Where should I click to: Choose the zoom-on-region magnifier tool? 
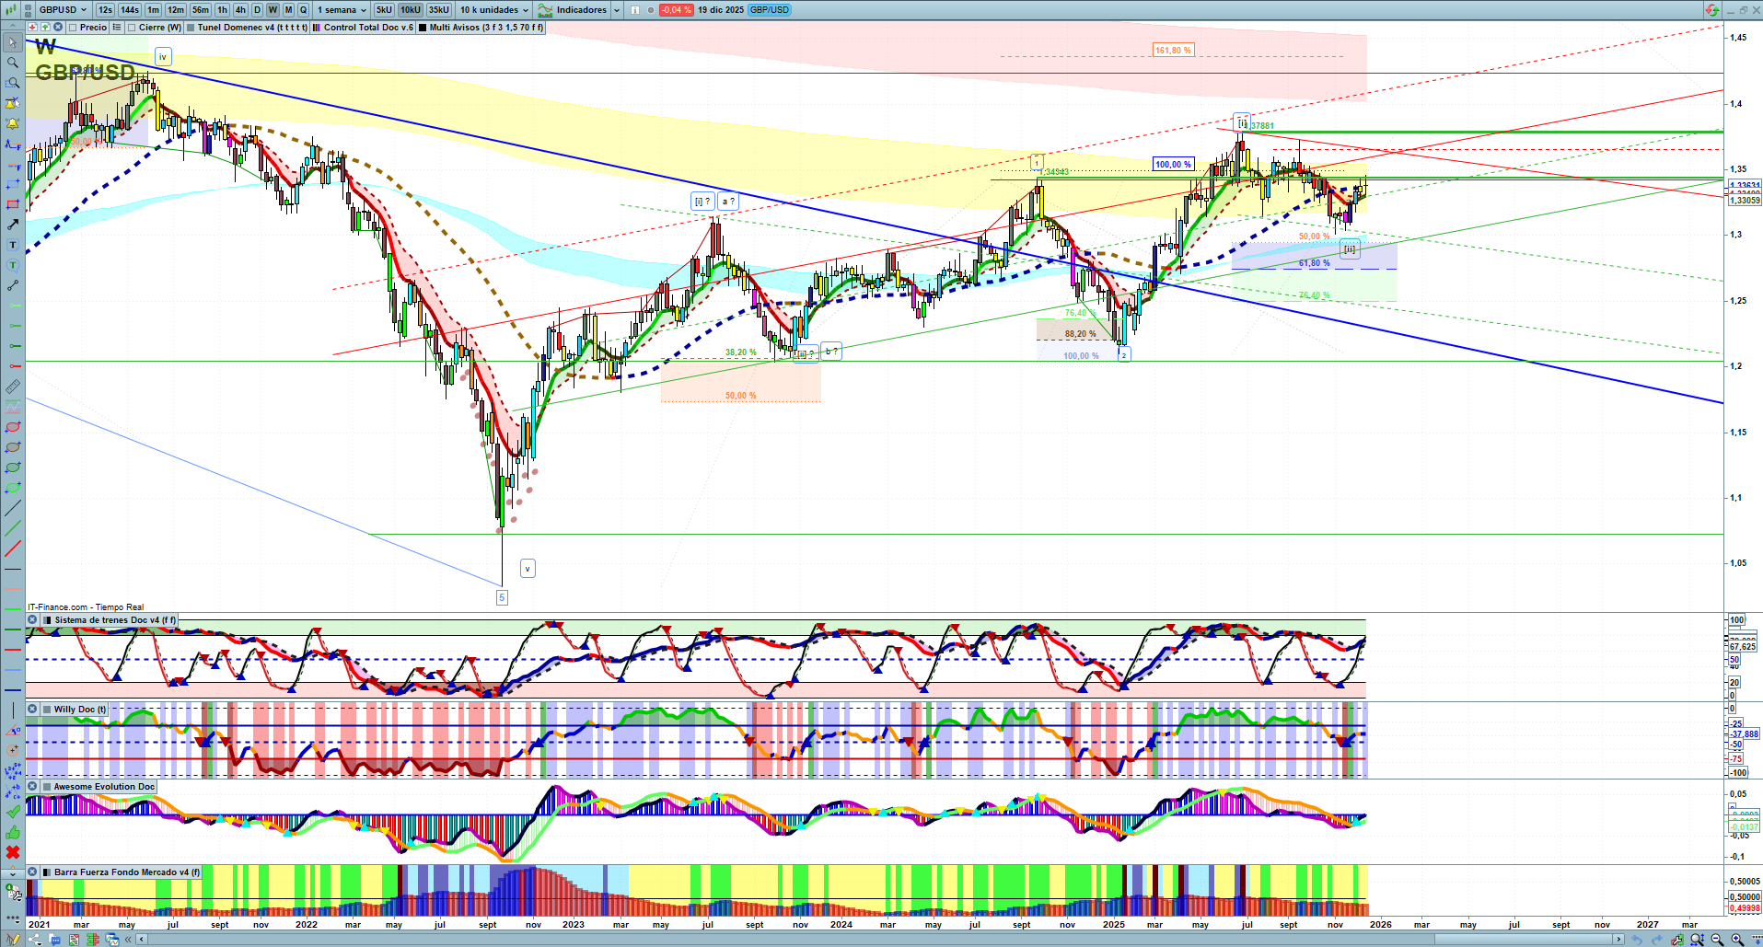pos(13,83)
